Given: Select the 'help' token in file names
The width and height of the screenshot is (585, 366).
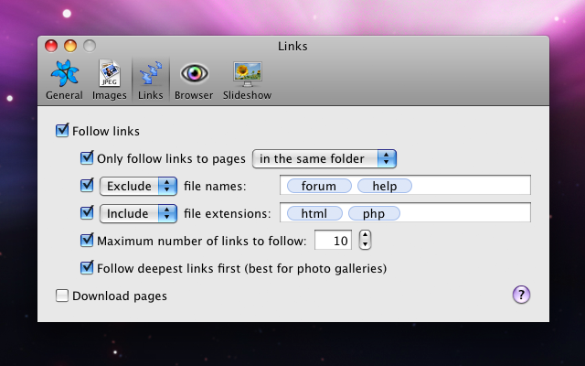Looking at the screenshot, I should tap(385, 186).
